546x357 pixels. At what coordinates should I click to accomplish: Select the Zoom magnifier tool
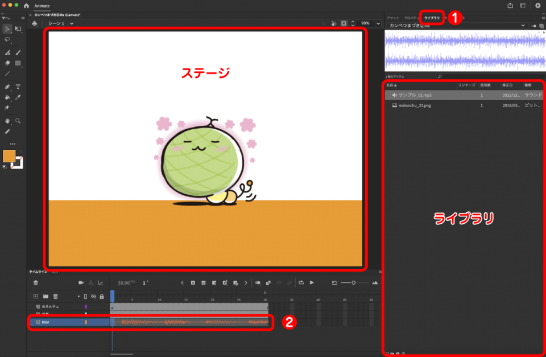pyautogui.click(x=18, y=121)
